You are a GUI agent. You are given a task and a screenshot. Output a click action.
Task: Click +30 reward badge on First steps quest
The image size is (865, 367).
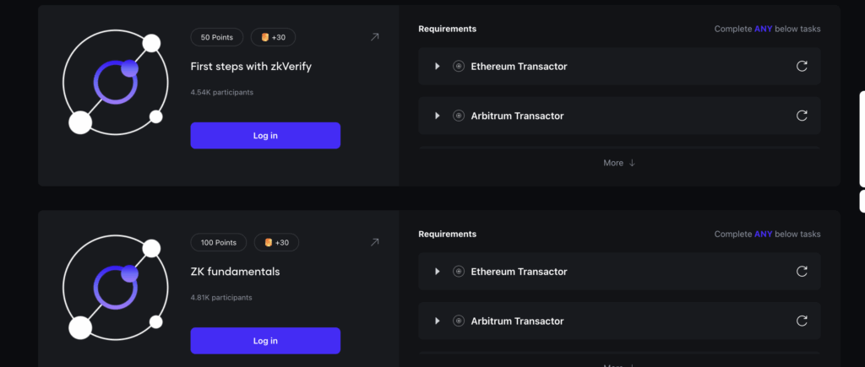click(x=273, y=37)
